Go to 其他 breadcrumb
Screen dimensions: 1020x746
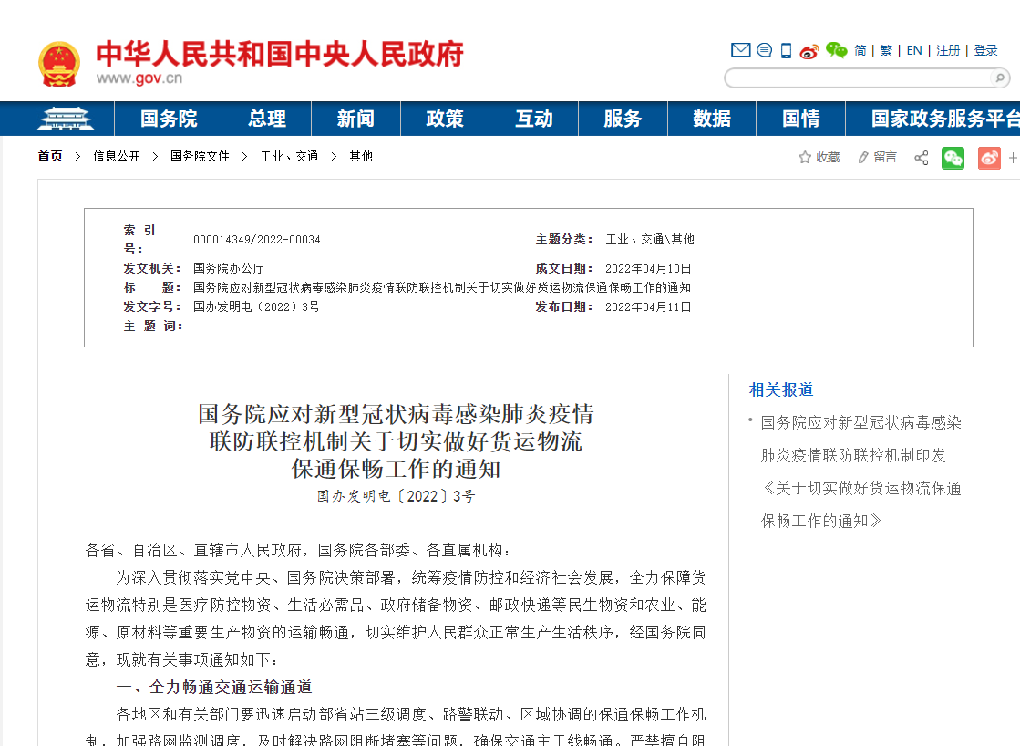361,156
